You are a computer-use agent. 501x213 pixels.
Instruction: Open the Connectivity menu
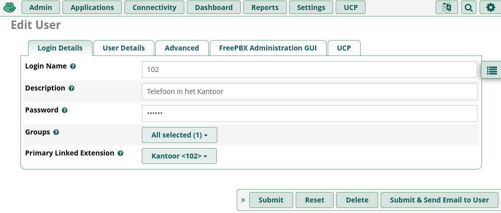154,7
